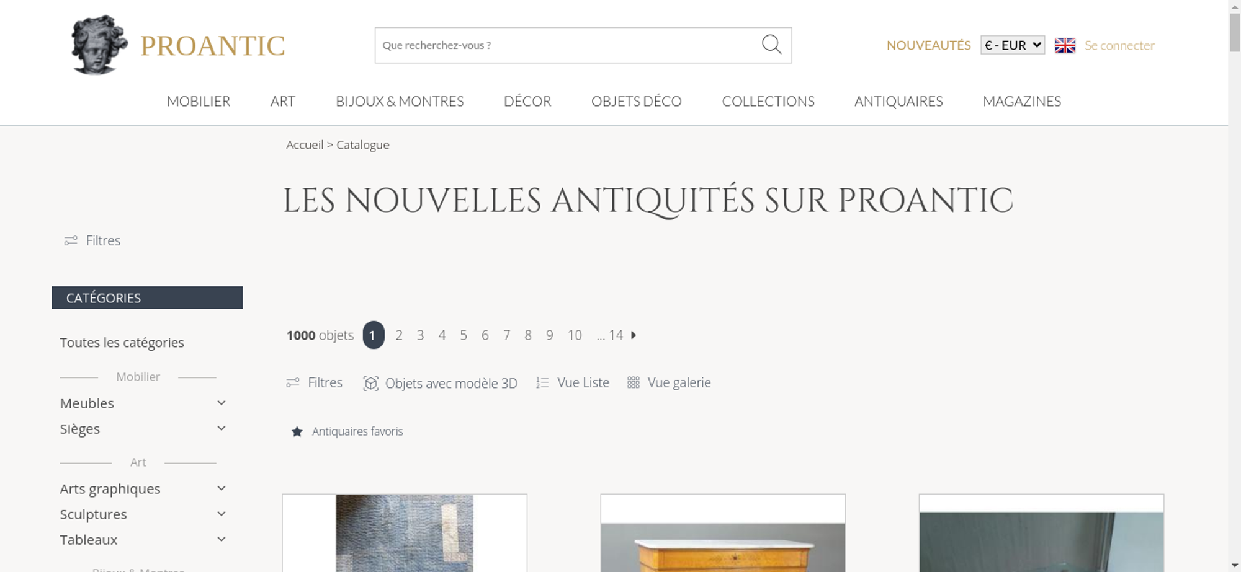Click the 3D model cube icon
This screenshot has height=572, width=1241.
(370, 384)
